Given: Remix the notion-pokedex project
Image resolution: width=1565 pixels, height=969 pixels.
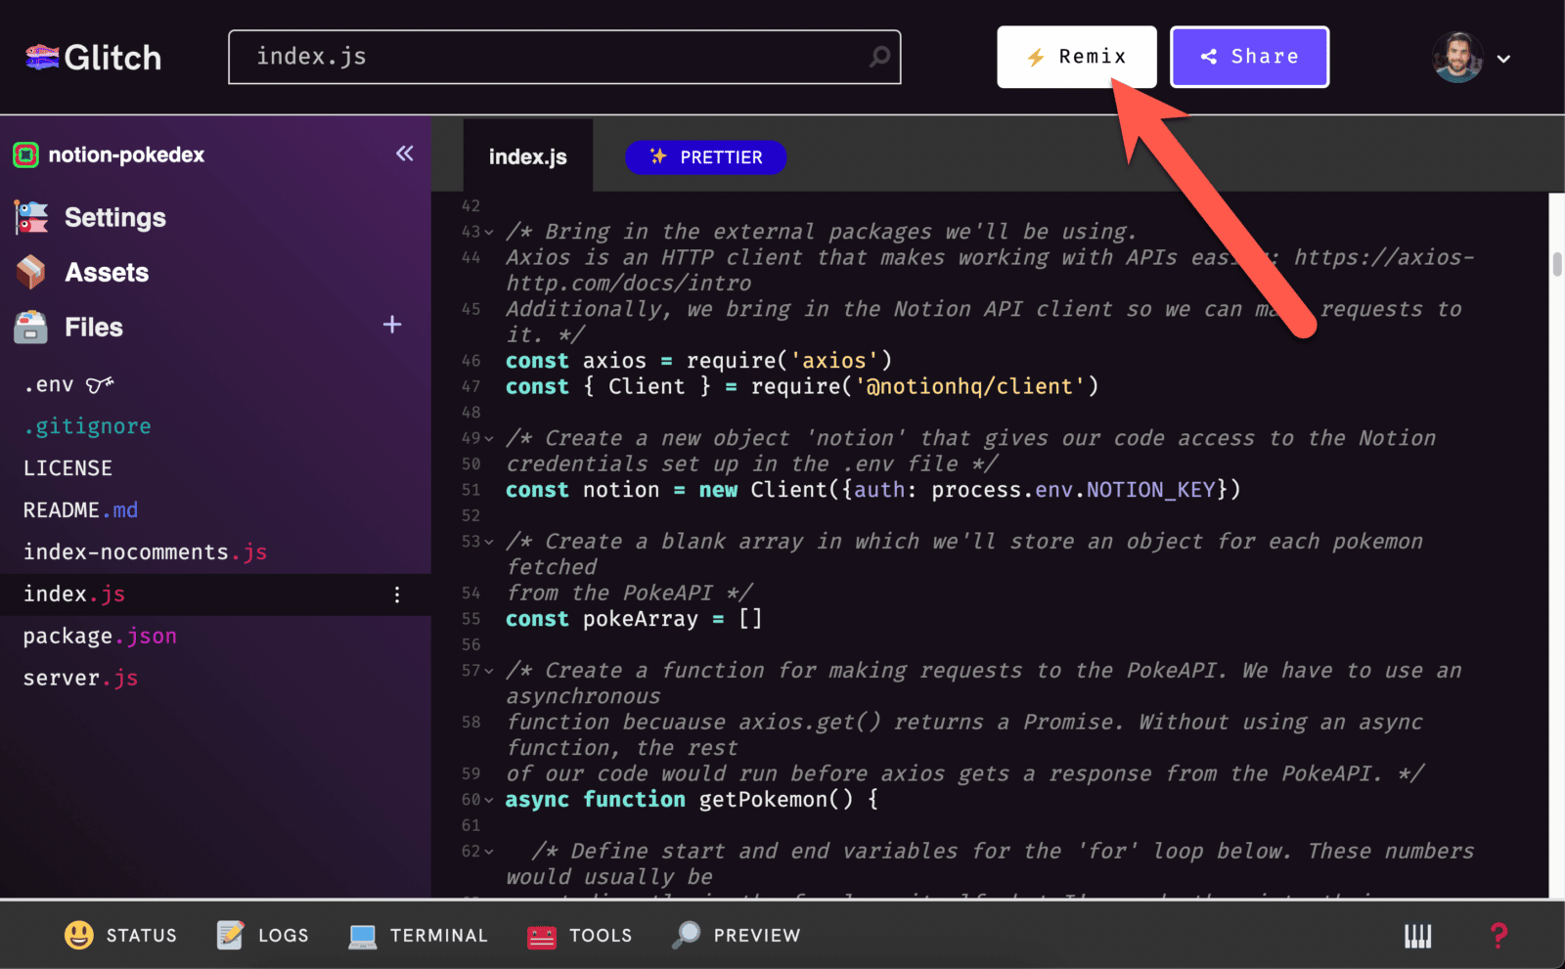Looking at the screenshot, I should [1076, 57].
